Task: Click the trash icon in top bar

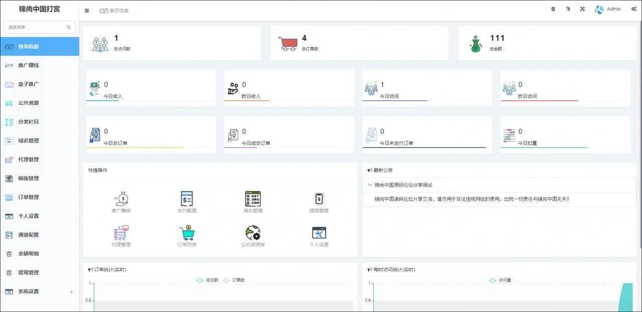Action: pyautogui.click(x=553, y=9)
